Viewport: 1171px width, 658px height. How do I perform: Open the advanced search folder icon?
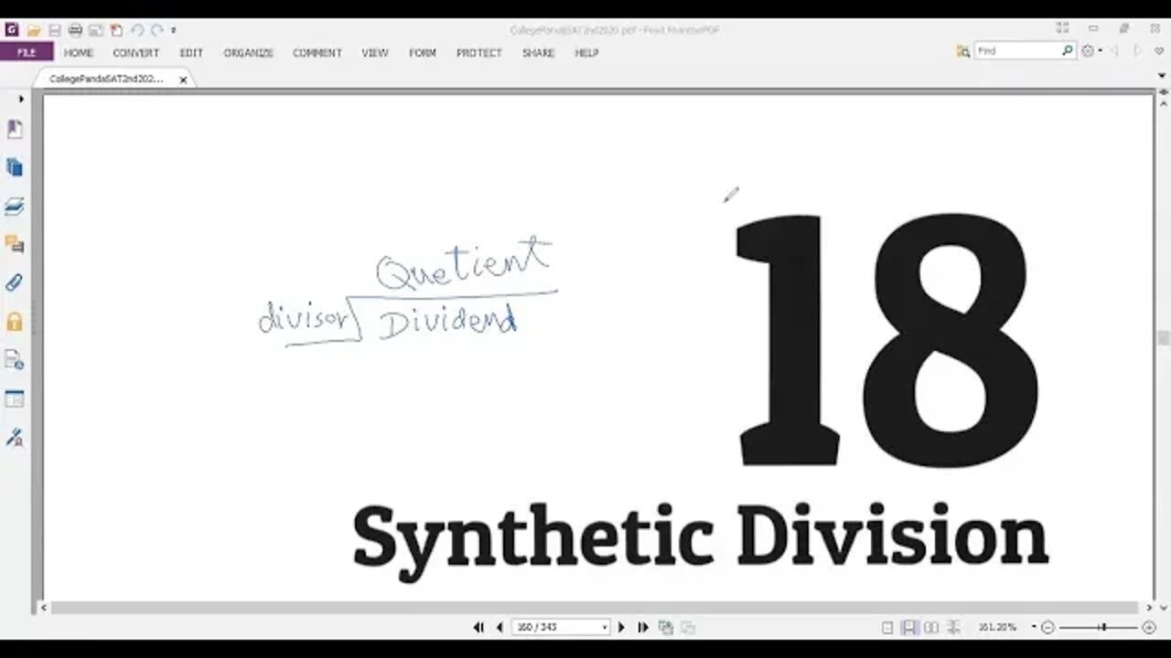coord(962,52)
